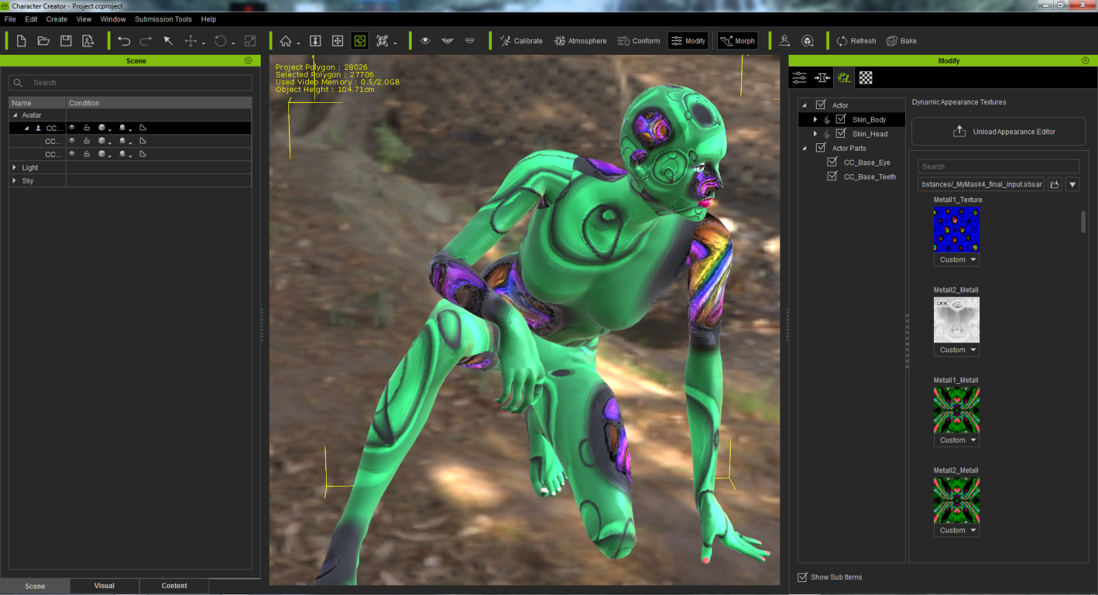Open the Submission Tools menu
The image size is (1098, 595).
click(x=163, y=19)
